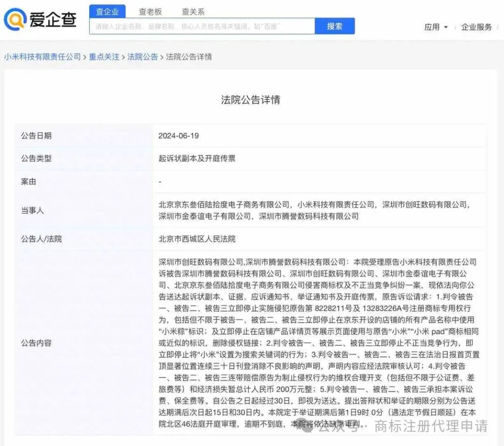This screenshot has height=446, width=504.
Task: Go to 法院公告 breadcrumb link
Action: coord(142,57)
